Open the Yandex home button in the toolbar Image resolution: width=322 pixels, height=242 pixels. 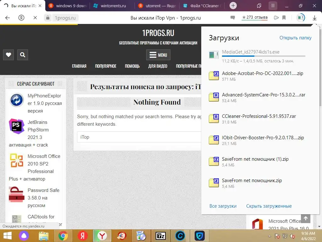(x=21, y=18)
